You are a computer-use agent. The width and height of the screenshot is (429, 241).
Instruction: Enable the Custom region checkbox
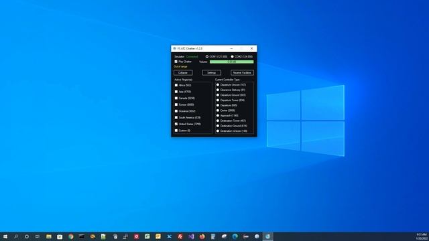(x=176, y=131)
